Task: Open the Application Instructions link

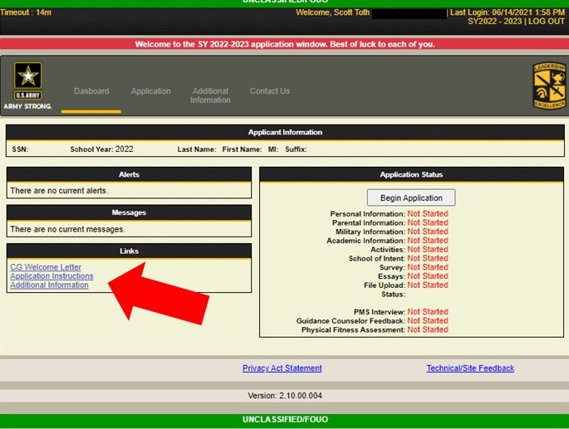Action: click(52, 276)
